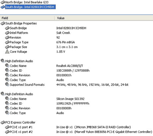Select the 676 Pin mBGA value
The width and height of the screenshot is (153, 136).
pos(66,42)
